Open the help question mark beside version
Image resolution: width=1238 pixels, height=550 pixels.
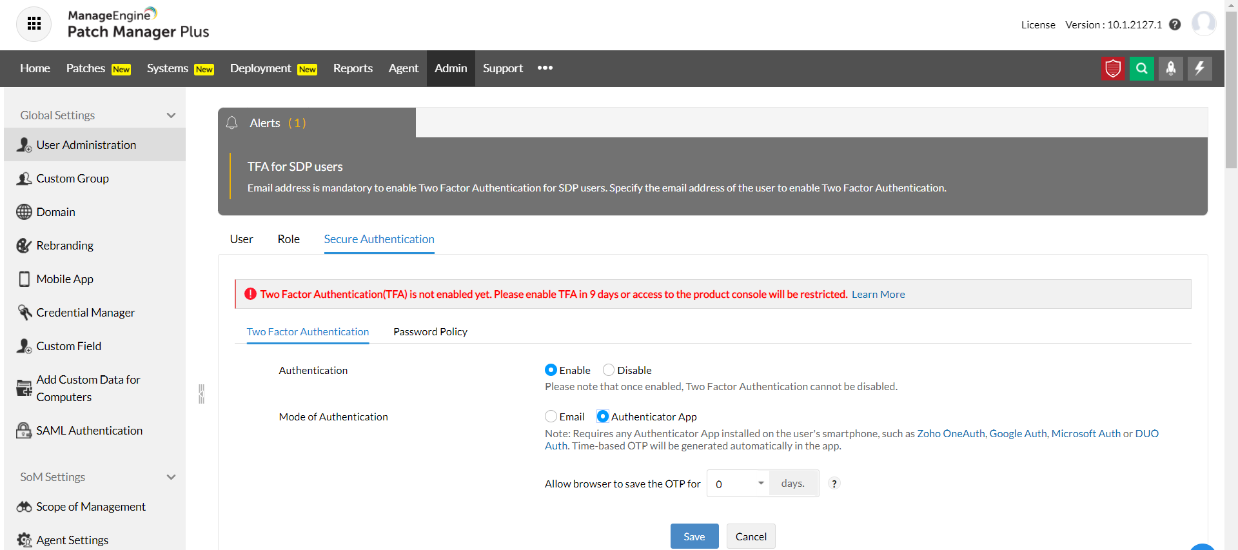click(1175, 25)
